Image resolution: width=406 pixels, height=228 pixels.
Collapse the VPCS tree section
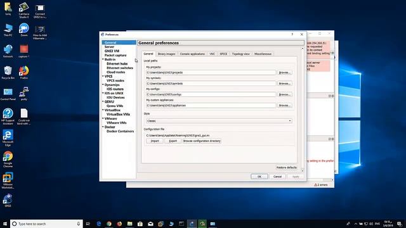tap(103, 76)
